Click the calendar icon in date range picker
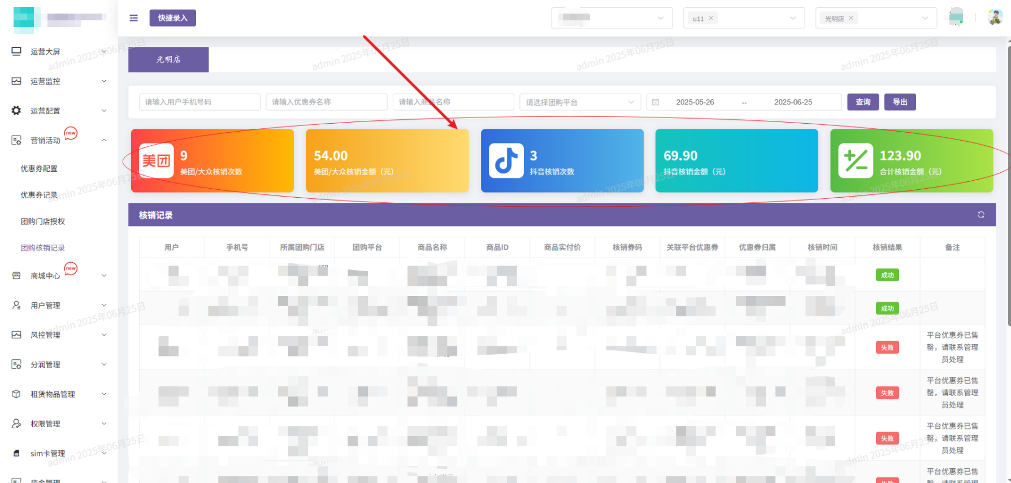The width and height of the screenshot is (1011, 483). coord(656,102)
